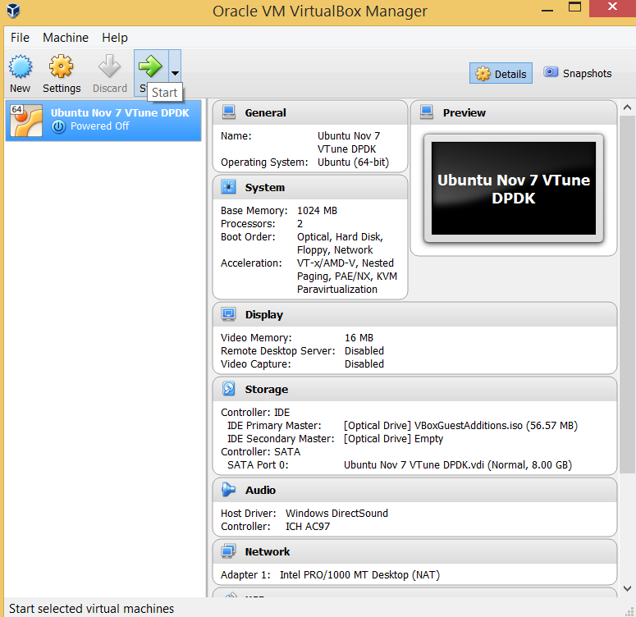Click the Controller: IDE label
The height and width of the screenshot is (617, 636).
pyautogui.click(x=255, y=413)
